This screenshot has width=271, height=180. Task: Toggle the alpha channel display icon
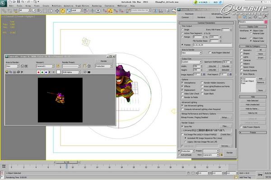point(50,72)
